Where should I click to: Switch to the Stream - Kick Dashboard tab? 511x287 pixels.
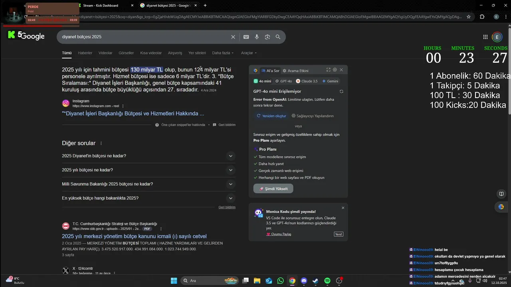[x=105, y=6]
